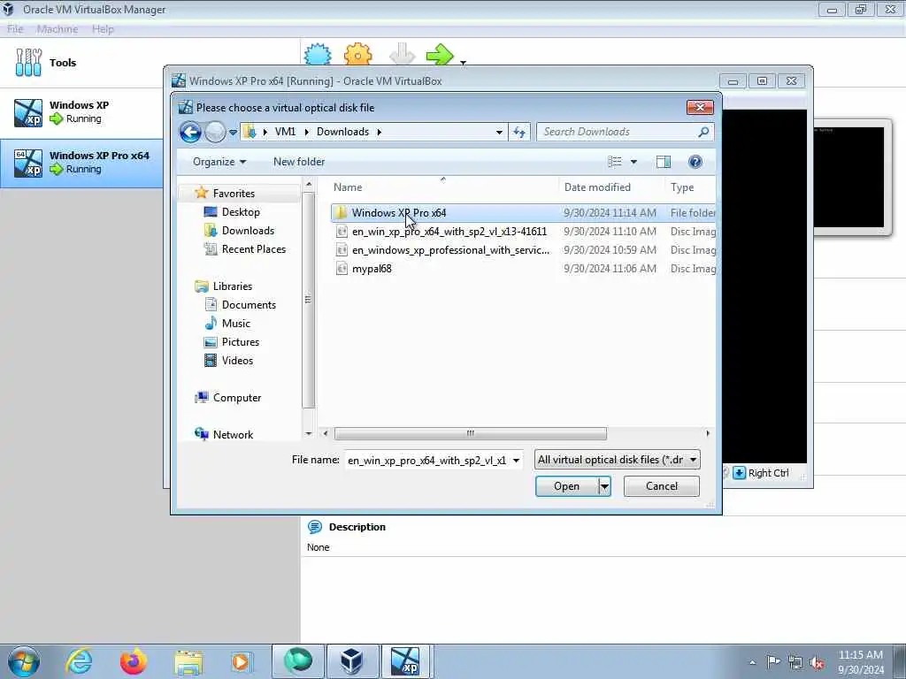Toggle the preview pane icon
This screenshot has width=906, height=679.
[x=664, y=162]
